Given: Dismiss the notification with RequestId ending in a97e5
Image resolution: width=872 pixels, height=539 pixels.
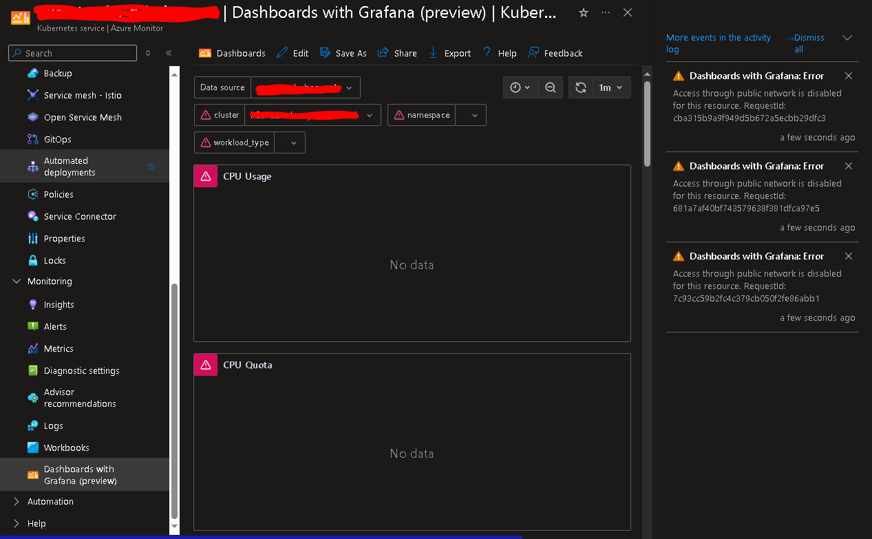Looking at the screenshot, I should click(849, 166).
